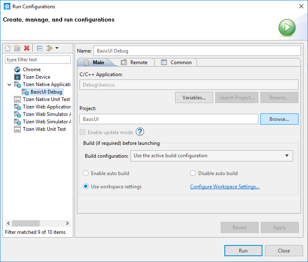
Task: Open Configure Workspace Settings link
Action: [225, 187]
